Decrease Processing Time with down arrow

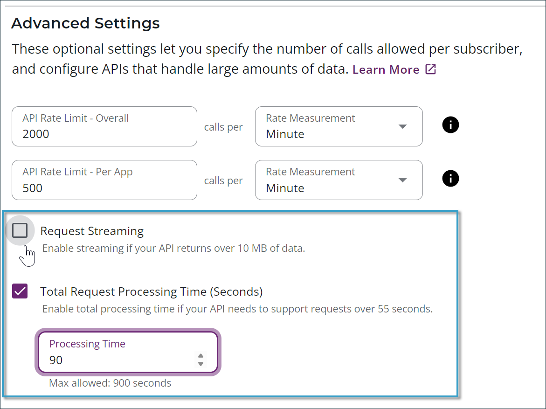201,364
